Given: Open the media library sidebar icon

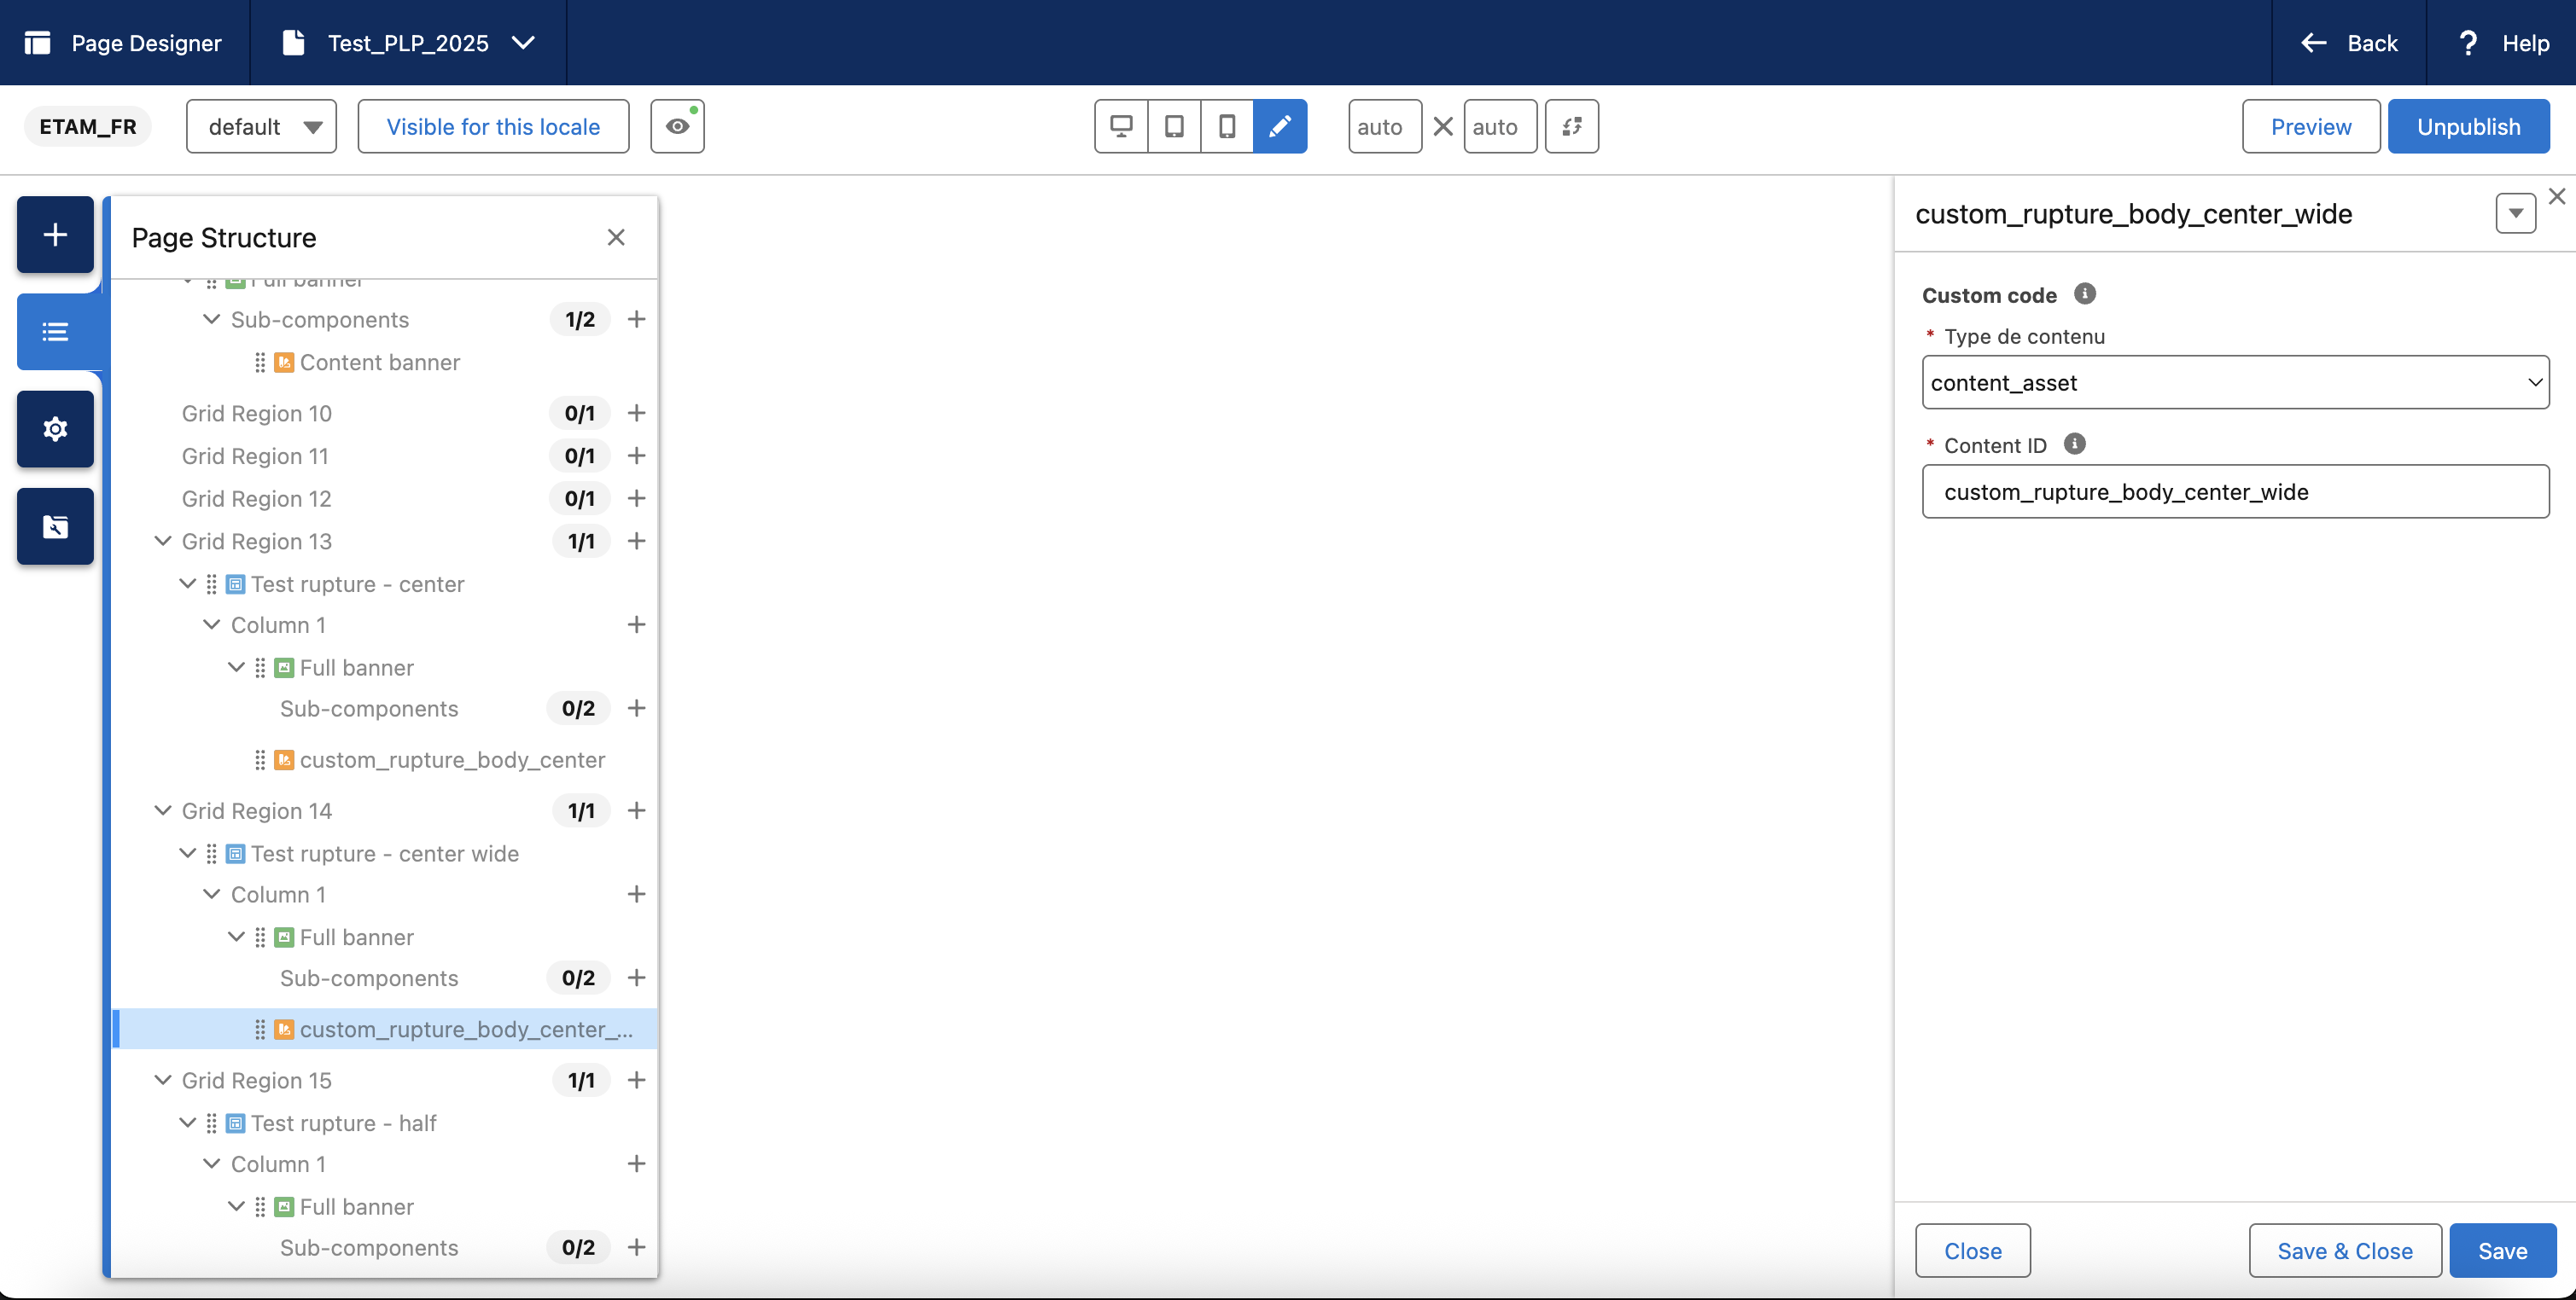Looking at the screenshot, I should click(55, 525).
